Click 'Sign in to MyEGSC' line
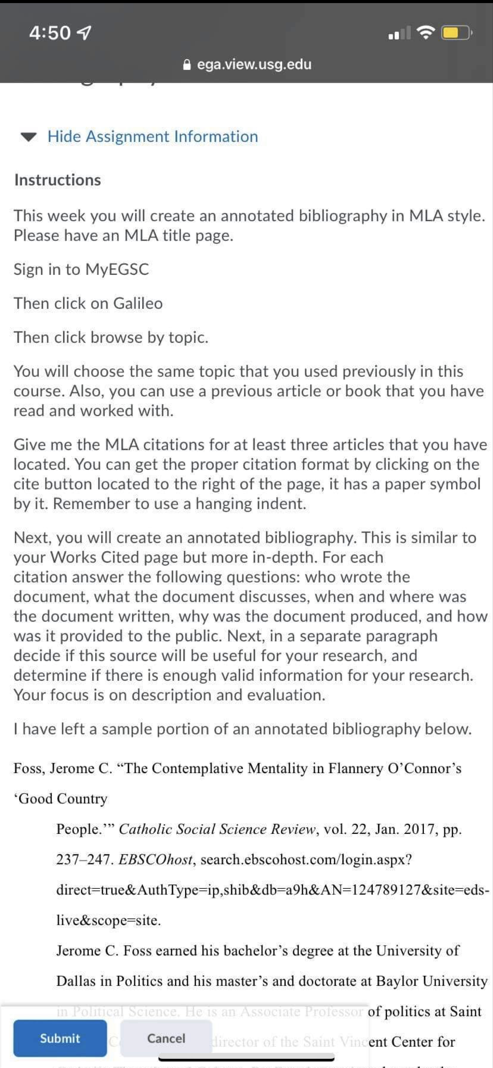Viewport: 493px width, 1068px height. 81,269
